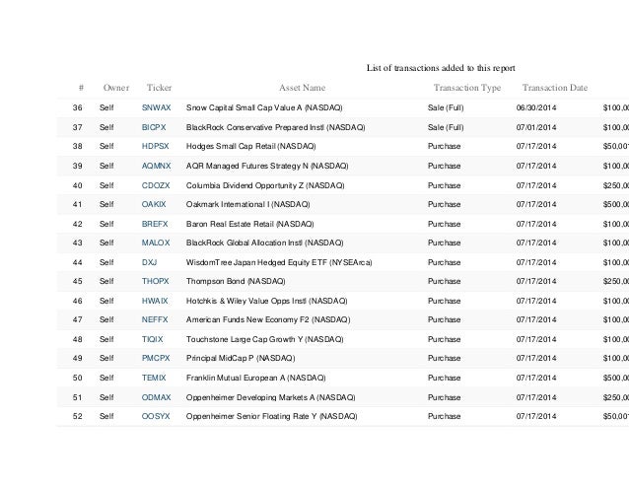Open the AQMNX ticker link

[x=156, y=166]
